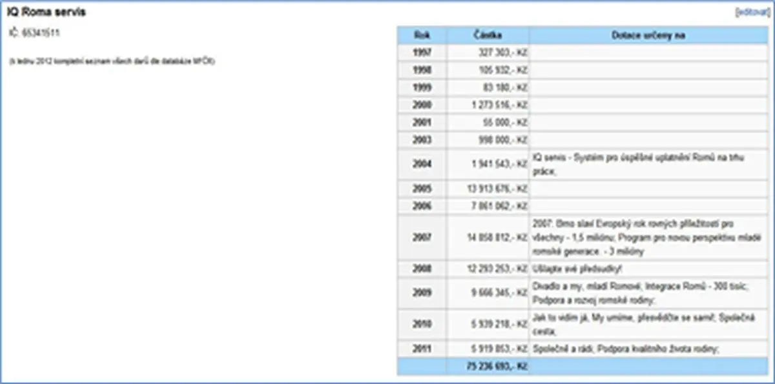The width and height of the screenshot is (775, 384).
Task: Click the note about the 2012 database list
Action: point(112,61)
